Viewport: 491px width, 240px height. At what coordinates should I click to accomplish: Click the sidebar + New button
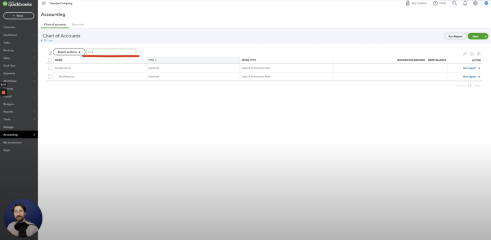(19, 16)
